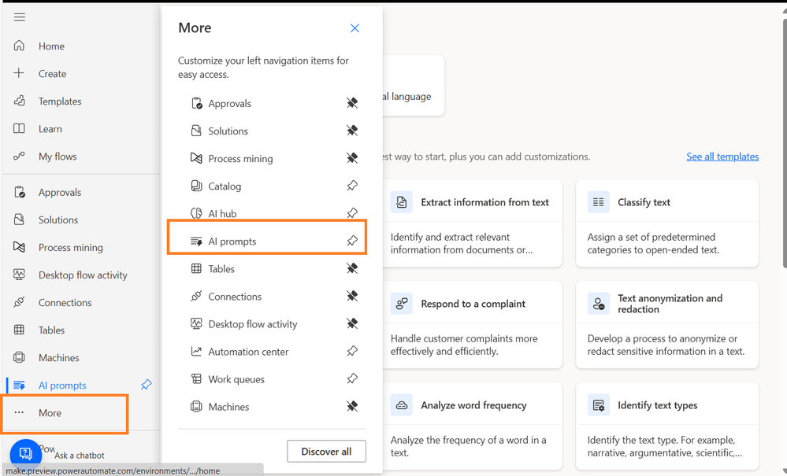Click the Extract information from text icon

(x=402, y=202)
